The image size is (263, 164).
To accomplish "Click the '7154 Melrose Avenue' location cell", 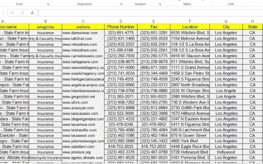I will 190,39.
